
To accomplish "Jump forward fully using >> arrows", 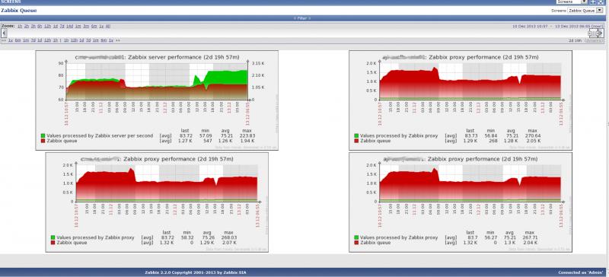I will (118, 40).
